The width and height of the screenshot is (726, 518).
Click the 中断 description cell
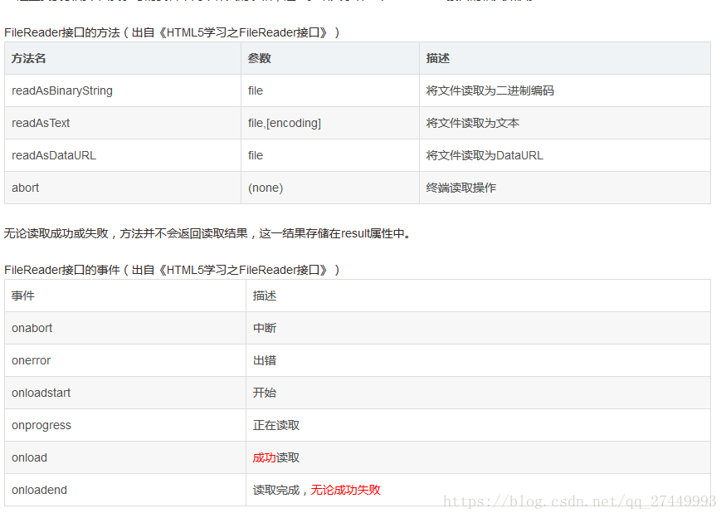478,328
